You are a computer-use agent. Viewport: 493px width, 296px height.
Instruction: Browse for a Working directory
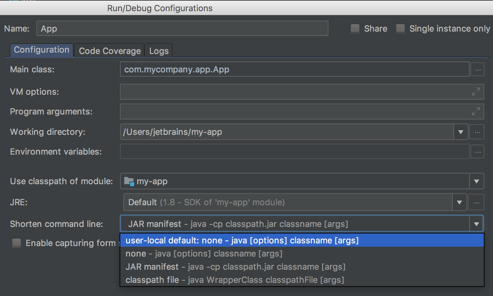477,132
